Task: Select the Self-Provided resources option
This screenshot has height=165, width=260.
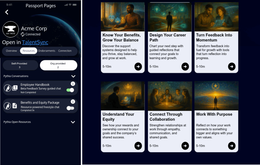Action: coord(20,65)
